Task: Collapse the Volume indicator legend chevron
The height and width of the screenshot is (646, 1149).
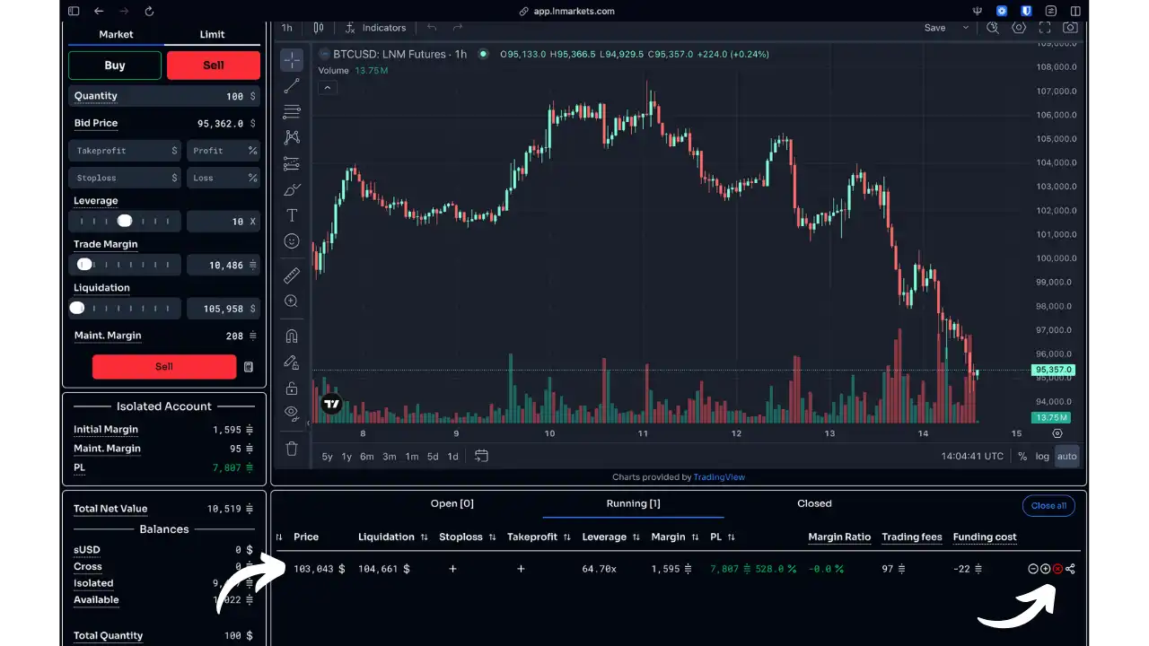Action: click(x=328, y=88)
